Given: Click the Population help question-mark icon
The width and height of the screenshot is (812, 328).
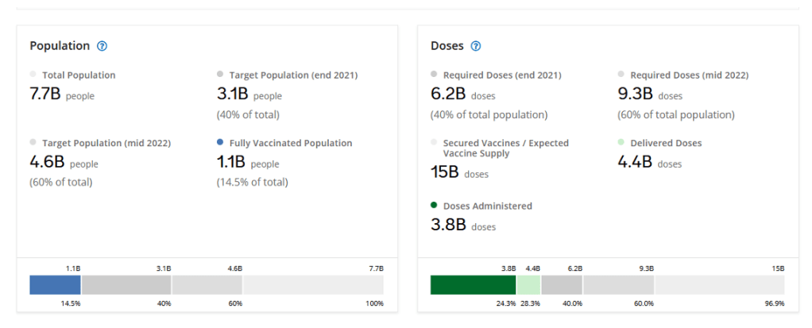Looking at the screenshot, I should [x=102, y=46].
